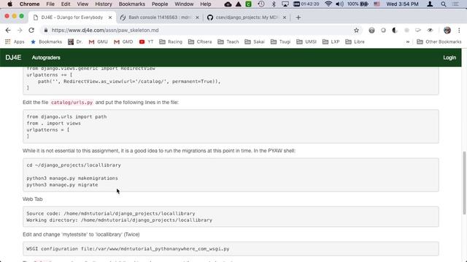Open the Chrome application menu
The width and height of the screenshot is (467, 262).
29,4
